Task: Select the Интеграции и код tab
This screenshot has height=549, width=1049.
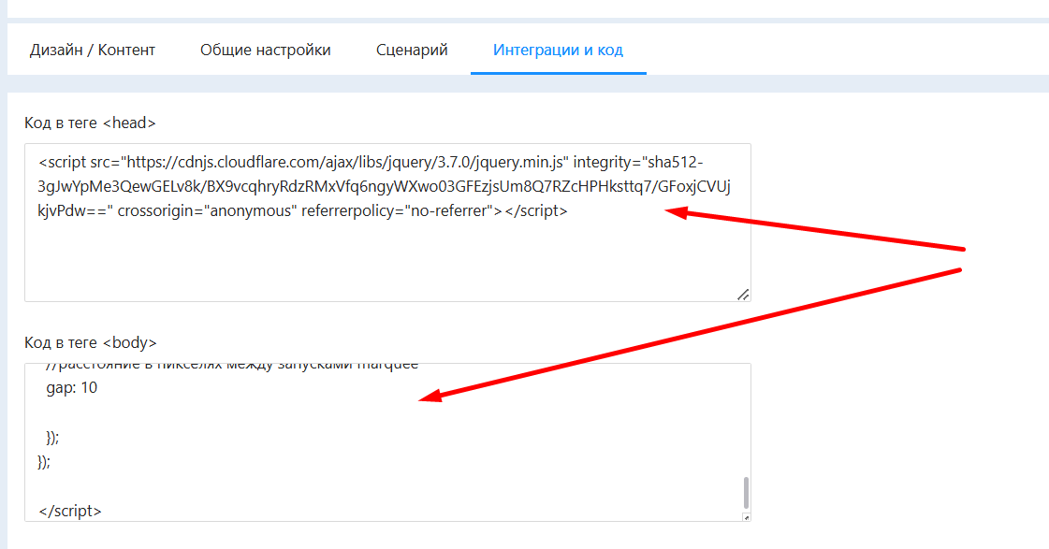Action: [558, 51]
